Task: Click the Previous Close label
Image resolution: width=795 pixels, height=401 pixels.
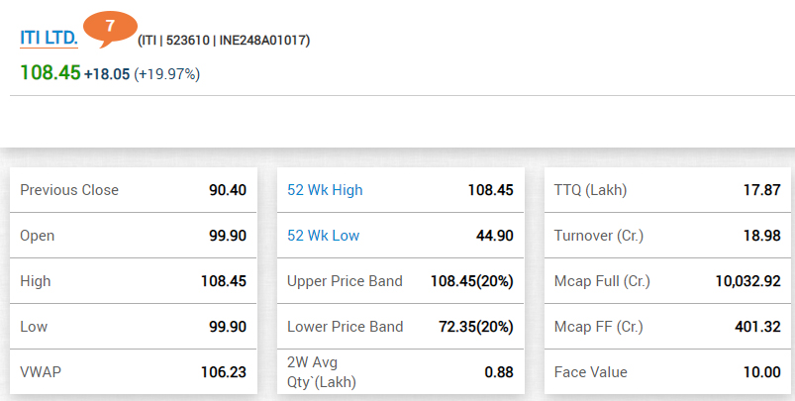Action: click(69, 190)
